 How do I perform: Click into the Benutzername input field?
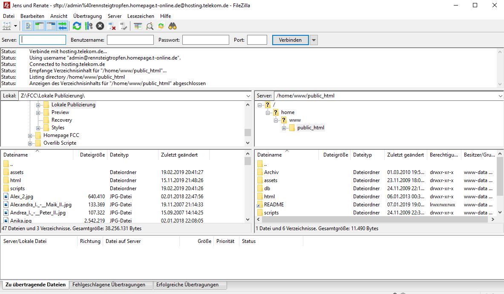(x=130, y=40)
